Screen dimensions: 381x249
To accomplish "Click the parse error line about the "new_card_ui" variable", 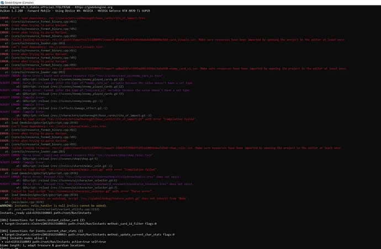I will (95, 90).
